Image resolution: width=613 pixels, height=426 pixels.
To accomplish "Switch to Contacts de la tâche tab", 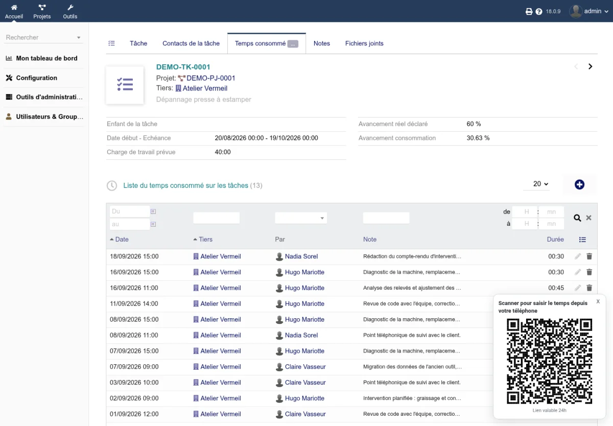I will point(191,43).
